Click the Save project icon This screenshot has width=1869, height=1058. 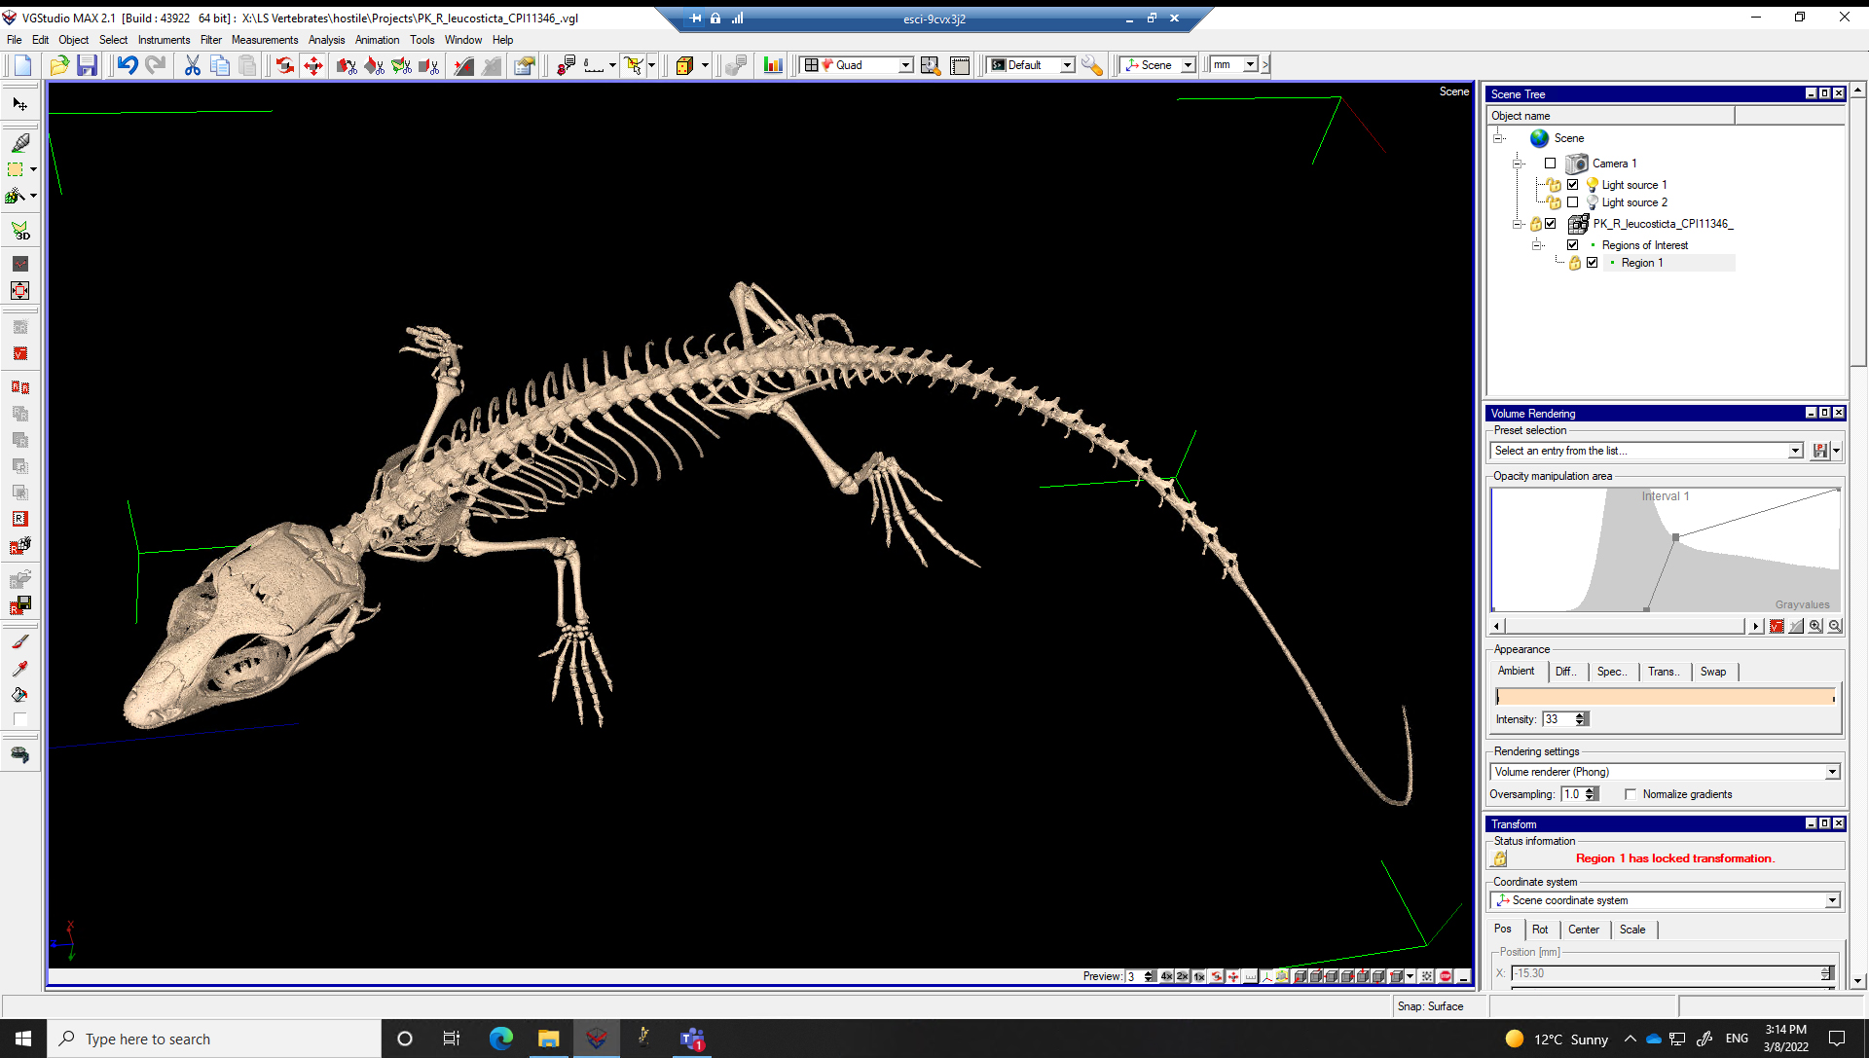click(88, 65)
